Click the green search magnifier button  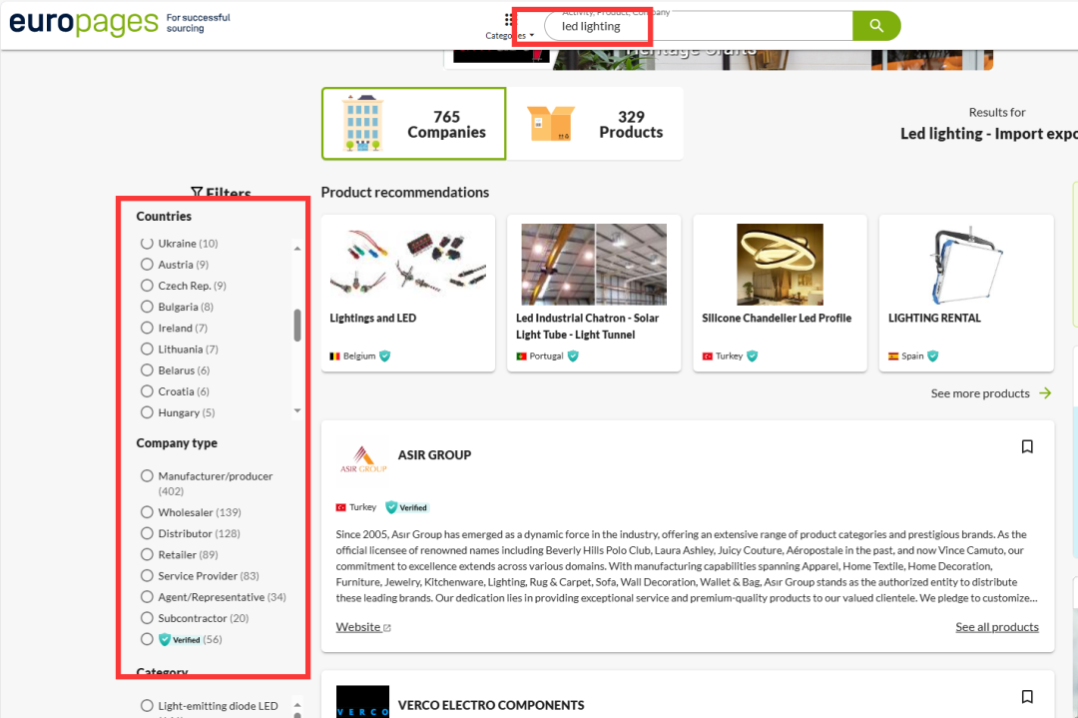click(x=876, y=25)
